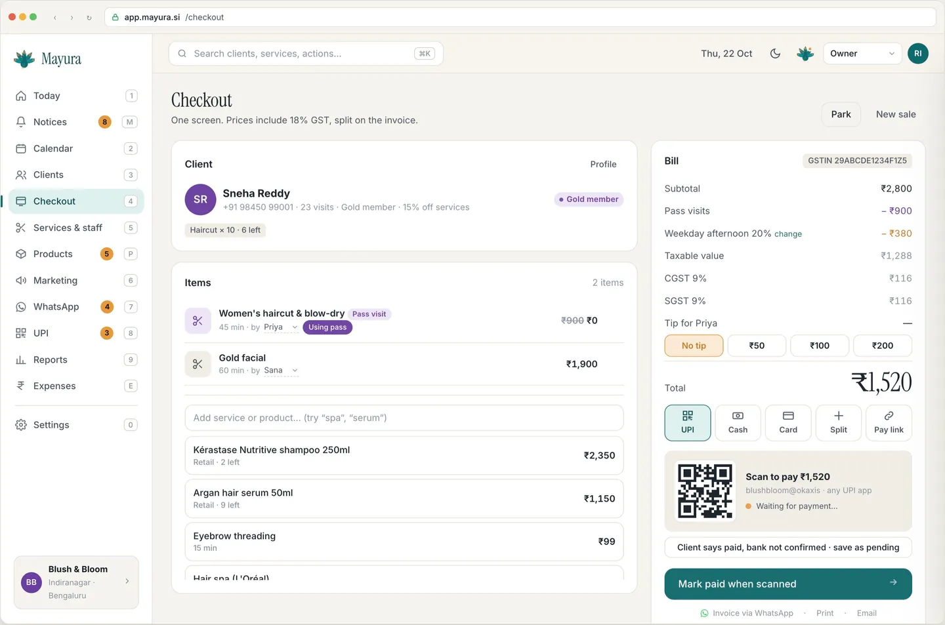Click the bell icon next to Notices
This screenshot has width=945, height=625.
(x=21, y=122)
